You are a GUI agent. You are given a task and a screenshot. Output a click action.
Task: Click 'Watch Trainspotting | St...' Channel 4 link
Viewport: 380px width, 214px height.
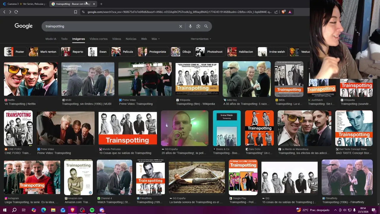coord(114,202)
